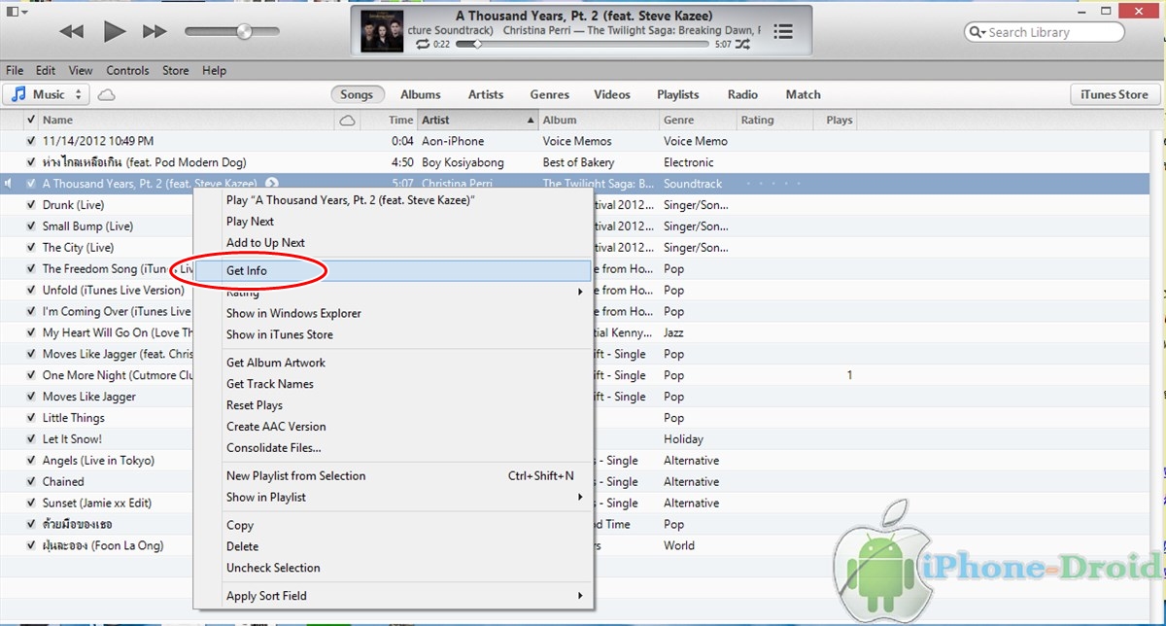
Task: Choose Show in Windows Explorer
Action: (394, 313)
